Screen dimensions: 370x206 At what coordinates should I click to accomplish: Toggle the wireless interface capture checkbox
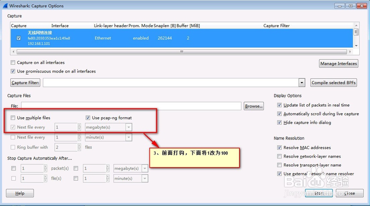(18, 38)
